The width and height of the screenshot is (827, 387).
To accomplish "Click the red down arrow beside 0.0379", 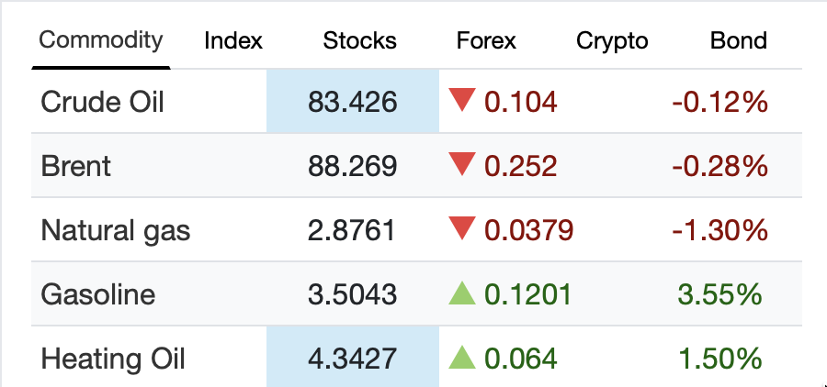I will click(462, 229).
